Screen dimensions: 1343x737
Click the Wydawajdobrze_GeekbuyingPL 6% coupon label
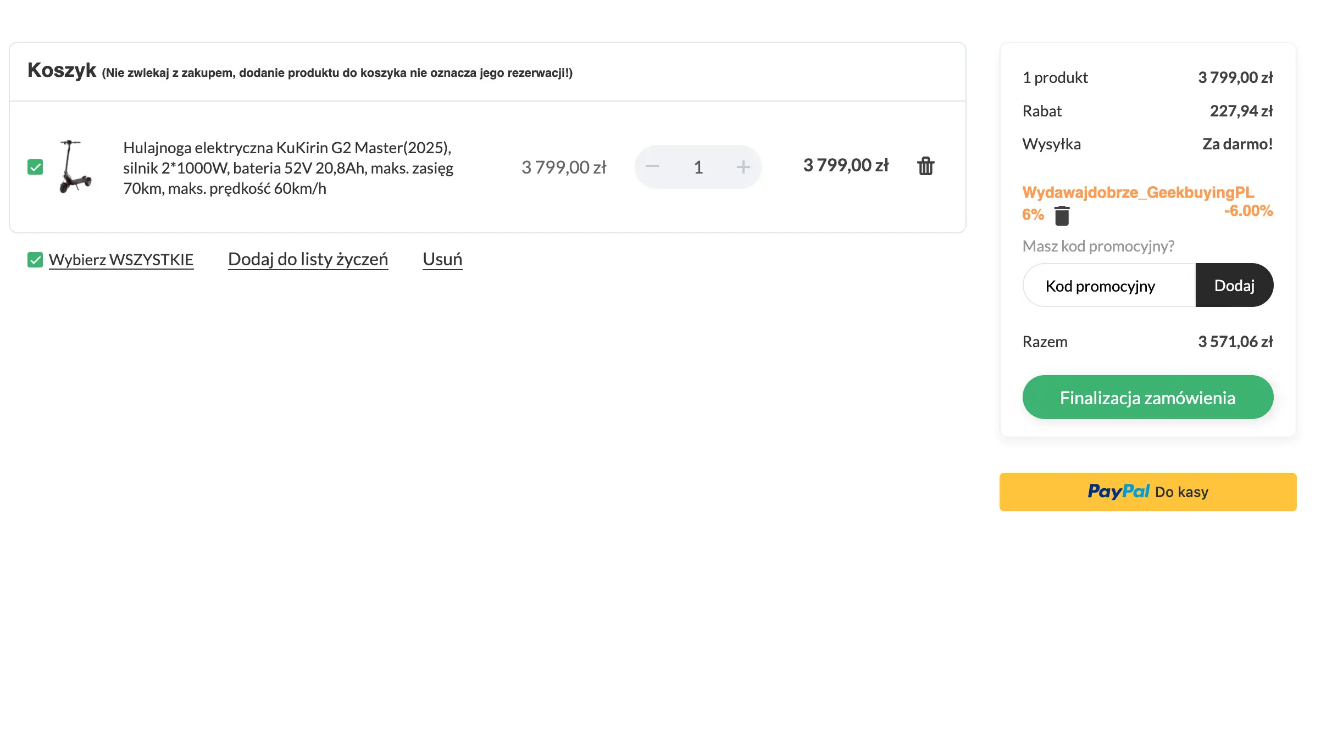click(x=1137, y=193)
